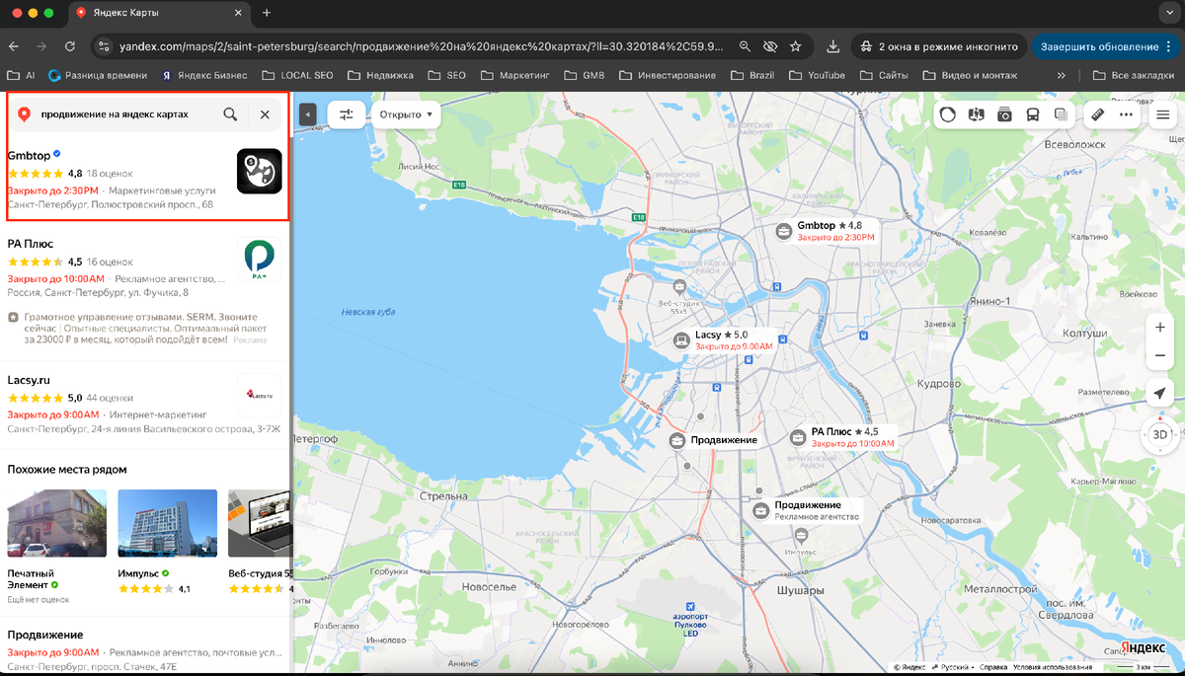Expand hidden bookmarks with the double chevron
The height and width of the screenshot is (676, 1185).
[x=1061, y=75]
